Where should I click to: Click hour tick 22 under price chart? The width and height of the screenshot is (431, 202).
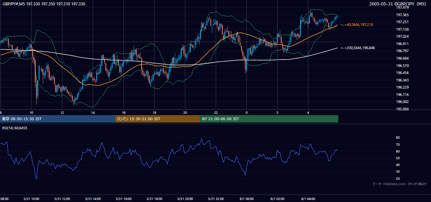point(216,112)
